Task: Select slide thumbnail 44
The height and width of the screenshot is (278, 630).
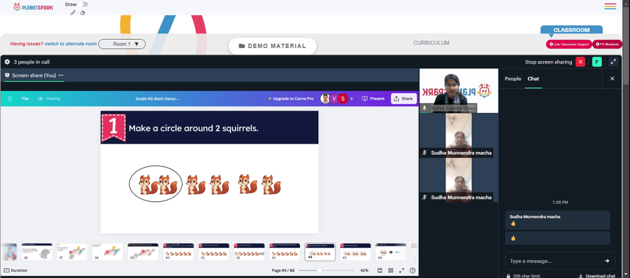Action: click(x=320, y=252)
